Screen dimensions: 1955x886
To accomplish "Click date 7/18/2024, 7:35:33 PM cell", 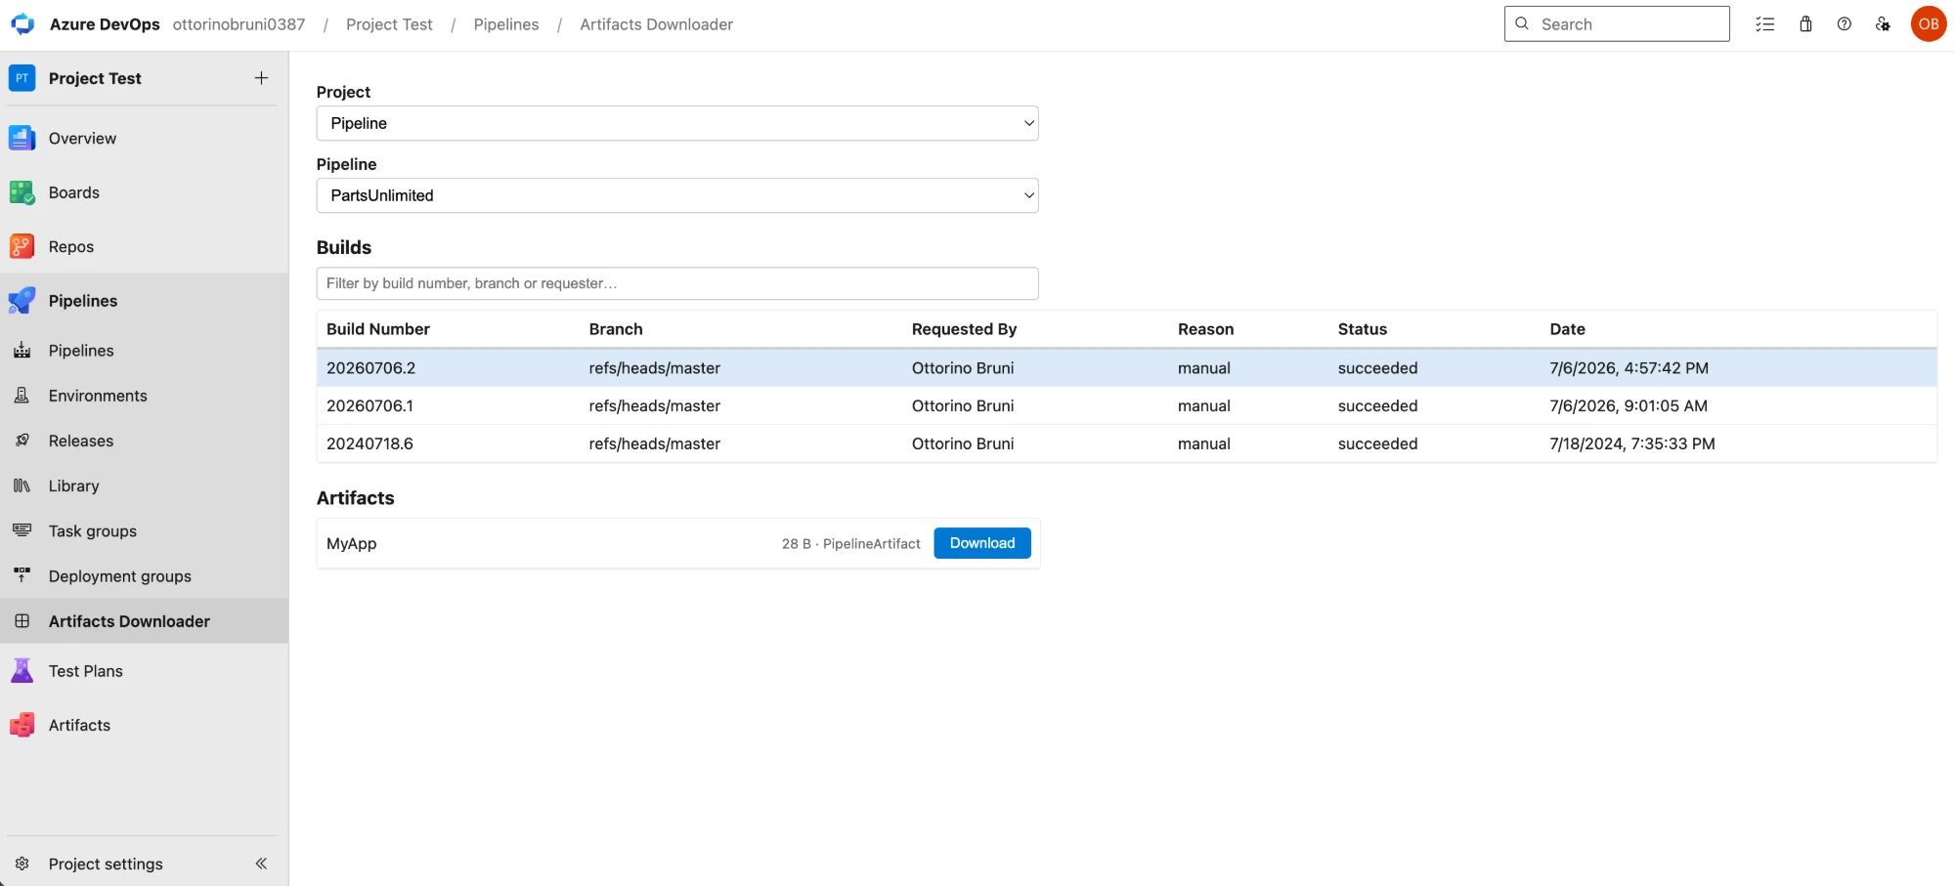I will click(1632, 443).
